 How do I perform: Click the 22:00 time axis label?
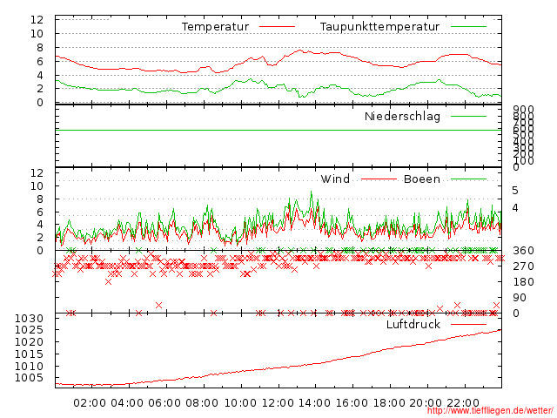click(x=463, y=403)
